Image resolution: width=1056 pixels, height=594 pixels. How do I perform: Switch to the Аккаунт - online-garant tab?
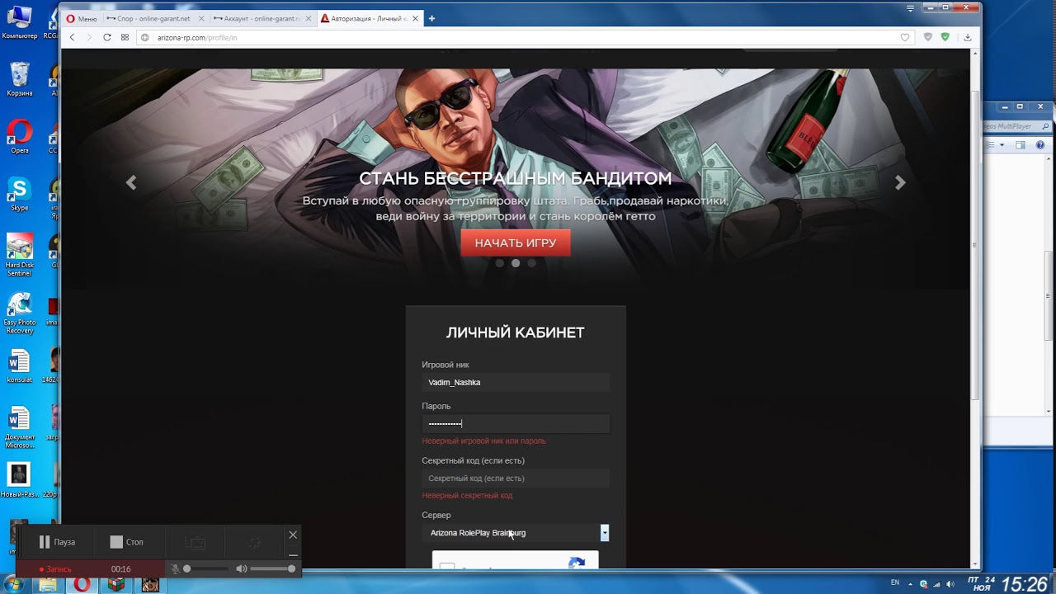tap(262, 18)
